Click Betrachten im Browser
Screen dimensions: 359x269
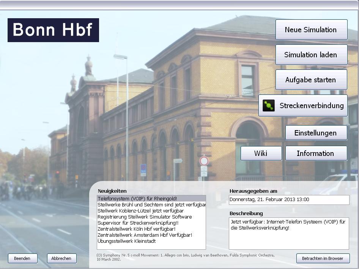(323, 258)
